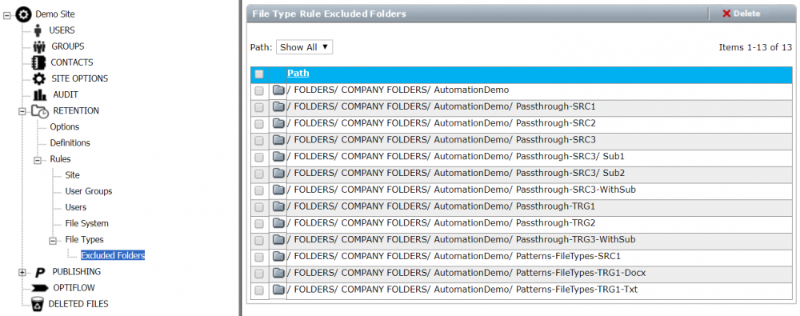Open the Groups people icon
Image resolution: width=800 pixels, height=316 pixels.
38,46
